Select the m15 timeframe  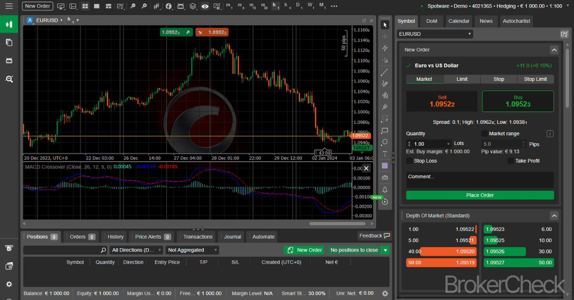253,6
